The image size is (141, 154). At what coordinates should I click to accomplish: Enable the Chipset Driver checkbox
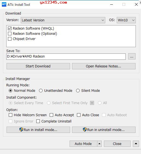pos(10,39)
